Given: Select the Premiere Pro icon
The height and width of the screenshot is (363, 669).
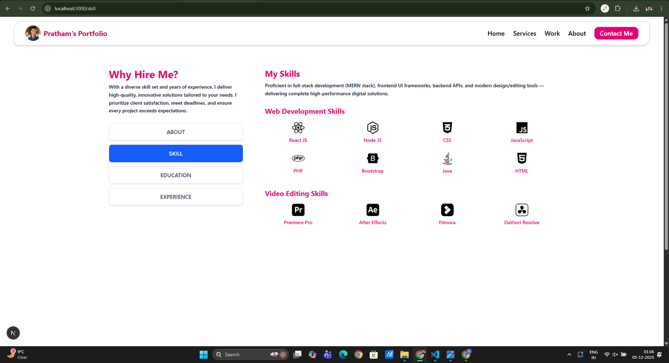Looking at the screenshot, I should [298, 210].
